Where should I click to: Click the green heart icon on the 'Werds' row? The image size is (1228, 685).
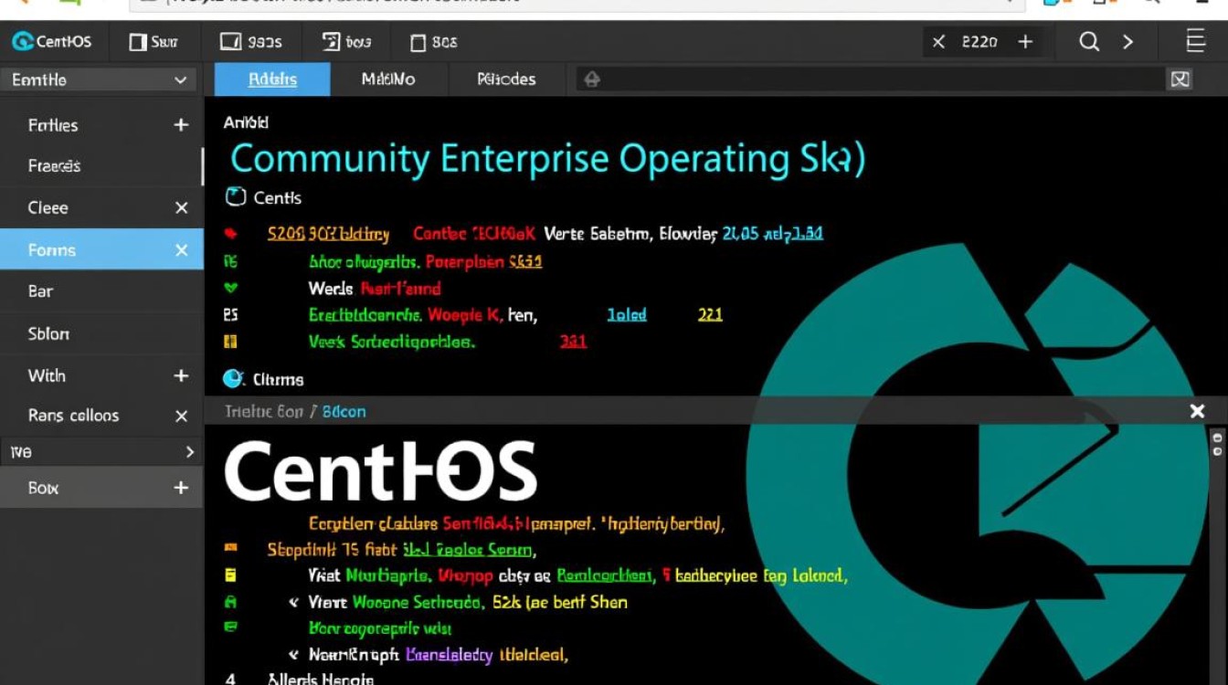point(230,289)
